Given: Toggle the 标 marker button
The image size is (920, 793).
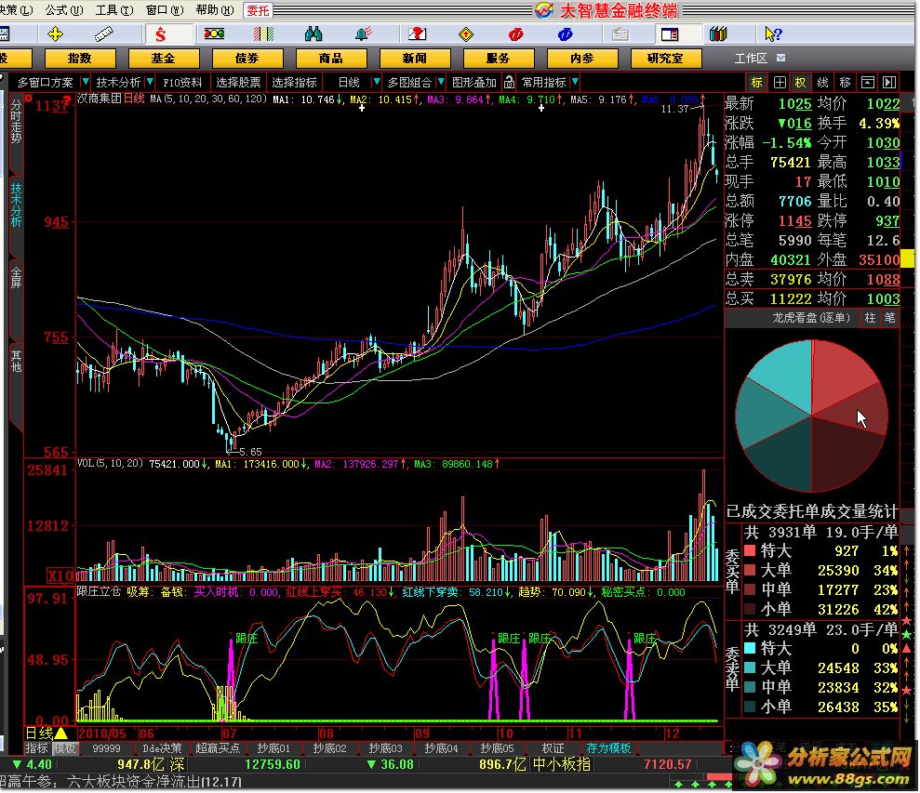Looking at the screenshot, I should click(757, 82).
